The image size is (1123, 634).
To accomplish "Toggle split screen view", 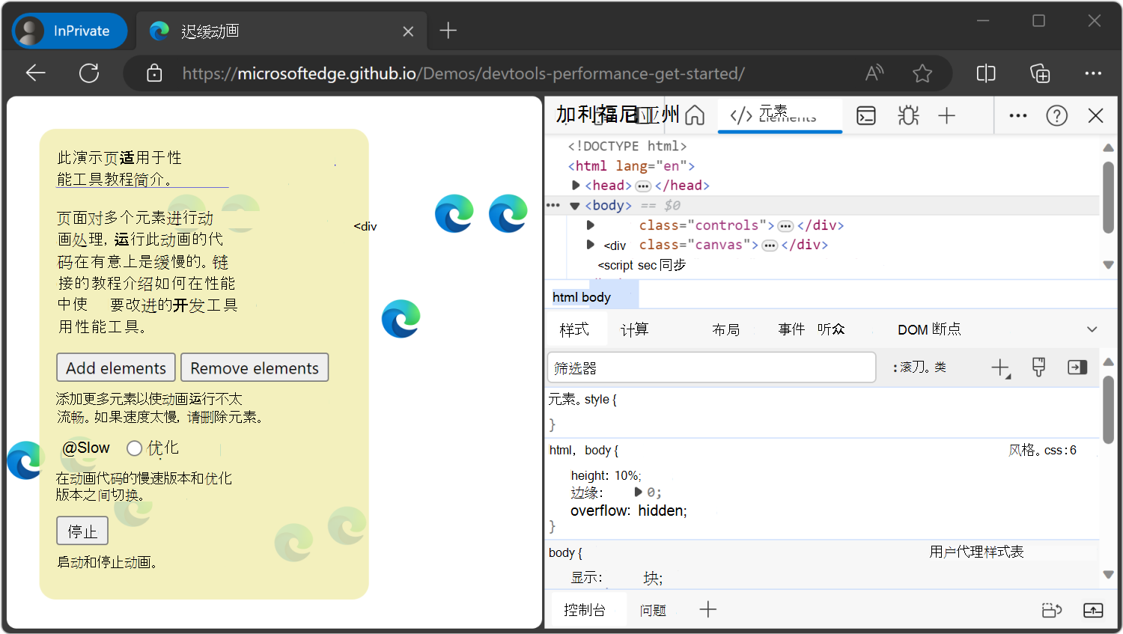I will 986,73.
